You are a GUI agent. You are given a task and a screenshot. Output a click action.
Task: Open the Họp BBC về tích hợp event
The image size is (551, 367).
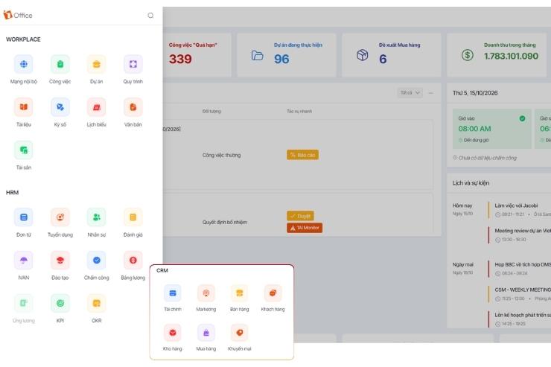[520, 269]
